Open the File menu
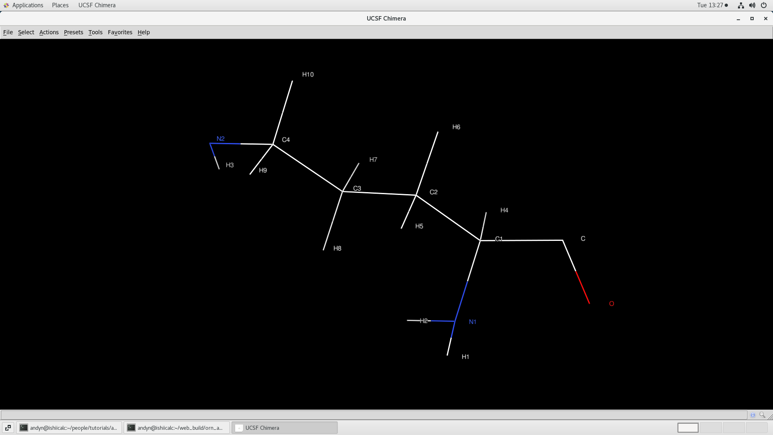Image resolution: width=773 pixels, height=435 pixels. [x=8, y=32]
